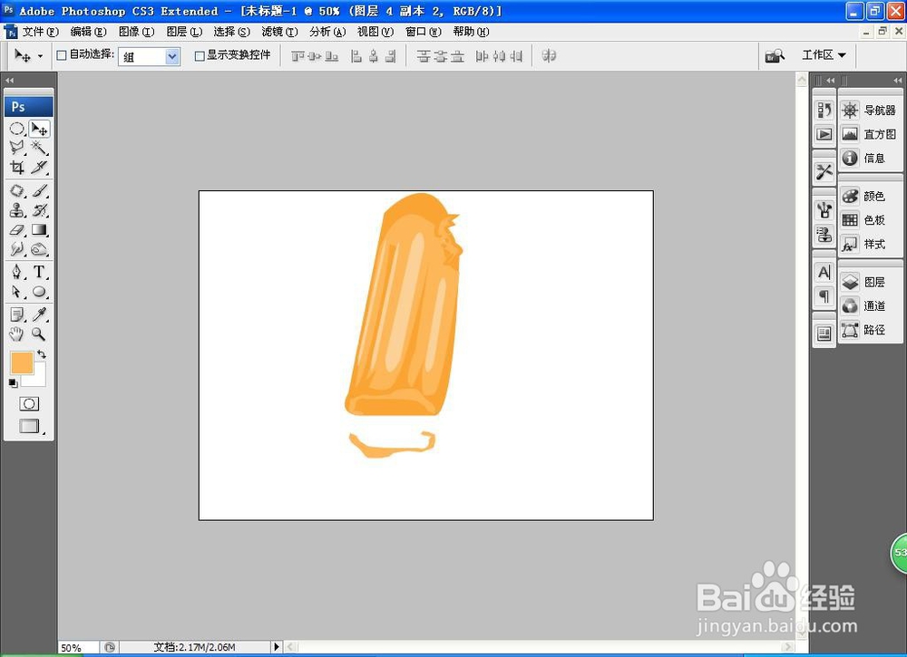Click the 50% zoom field in status bar

78,648
